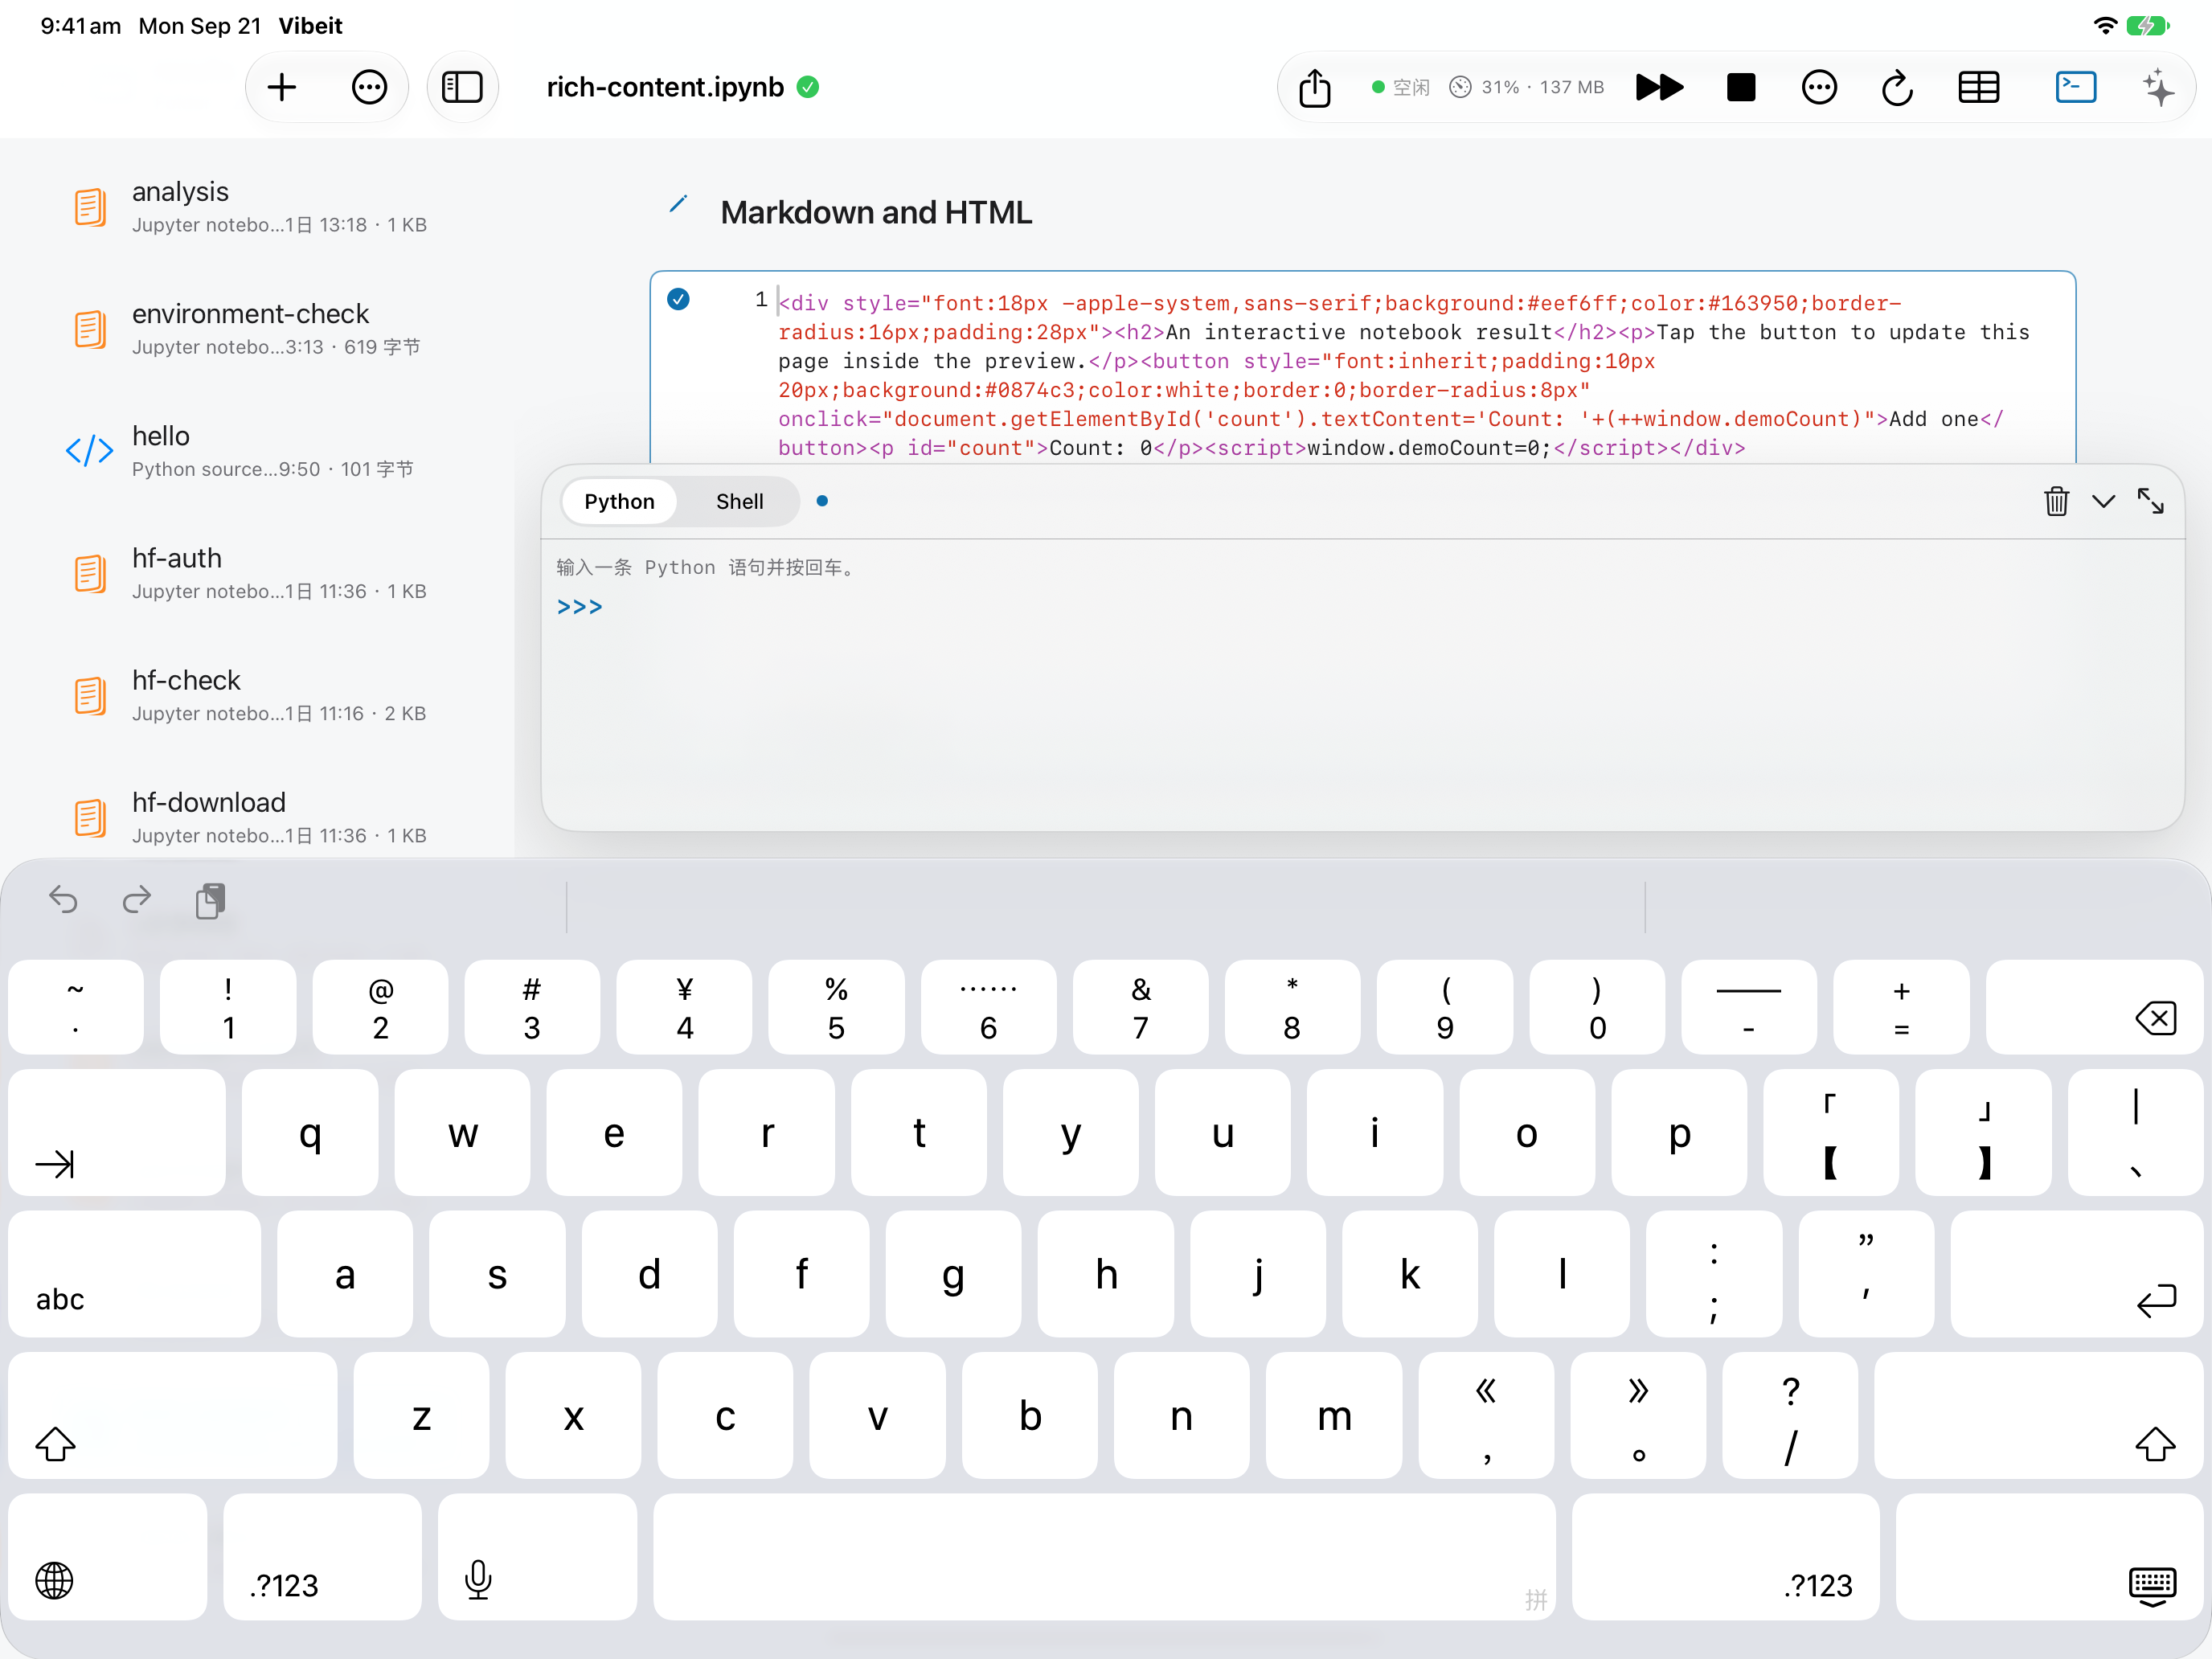Stop kernel execution with the square button
The width and height of the screenshot is (2212, 1659).
tap(1741, 88)
